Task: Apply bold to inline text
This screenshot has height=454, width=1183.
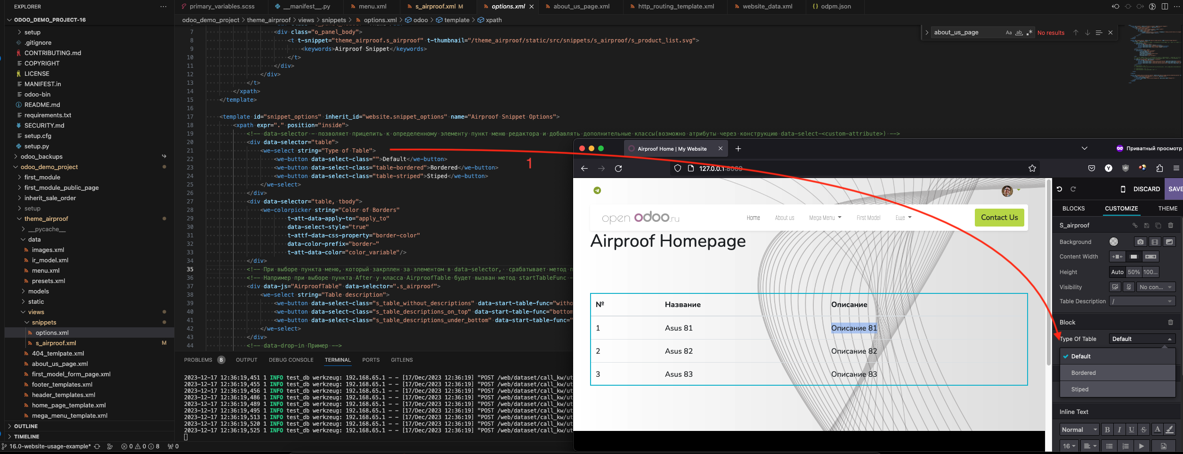Action: click(1107, 430)
